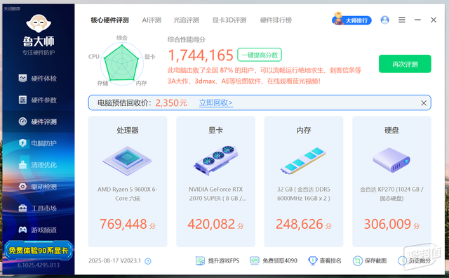Image resolution: width=449 pixels, height=278 pixels.
Task: Click the 硬件体检 monitor icon
Action: (22, 78)
